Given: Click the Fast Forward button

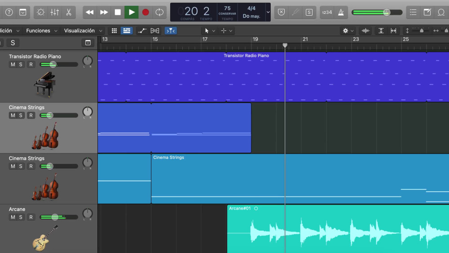Looking at the screenshot, I should tap(104, 12).
